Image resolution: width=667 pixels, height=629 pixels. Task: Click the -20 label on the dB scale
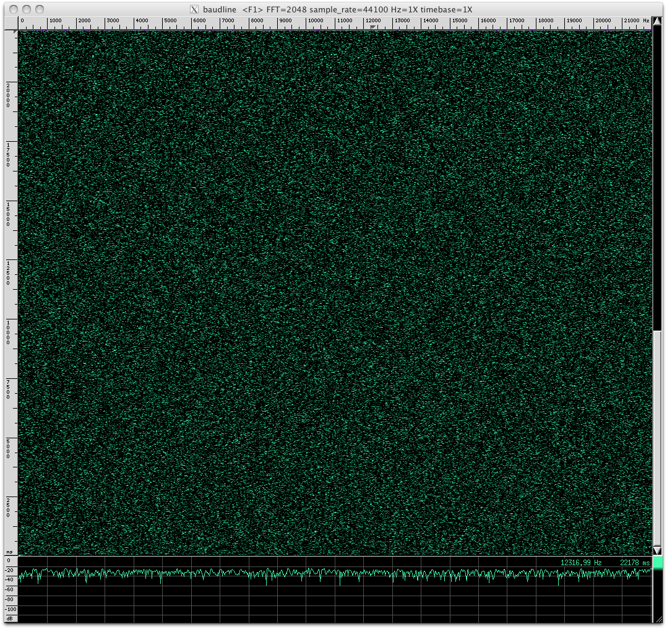[x=10, y=570]
